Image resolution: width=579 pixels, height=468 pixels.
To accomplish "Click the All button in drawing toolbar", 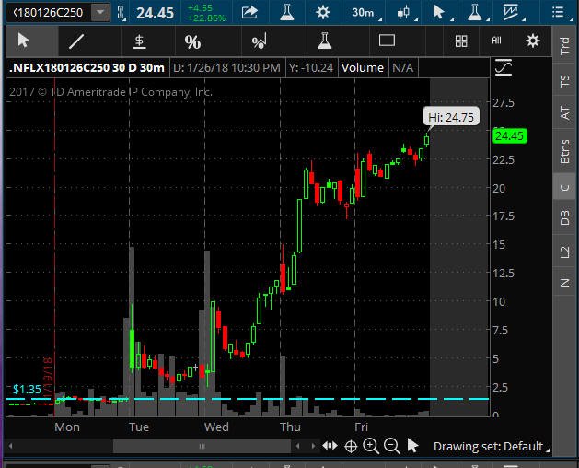I will (497, 41).
